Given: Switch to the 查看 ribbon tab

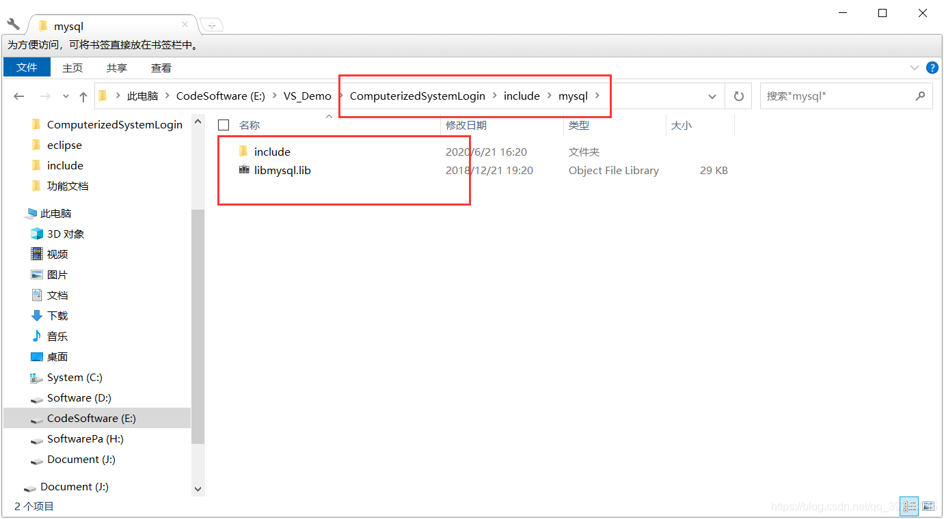Looking at the screenshot, I should tap(161, 68).
